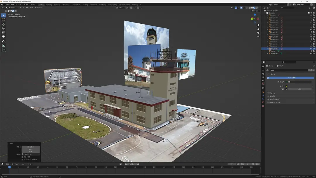Image resolution: width=316 pixels, height=178 pixels.
Task: Open the Render properties tab icon
Action: point(263,71)
